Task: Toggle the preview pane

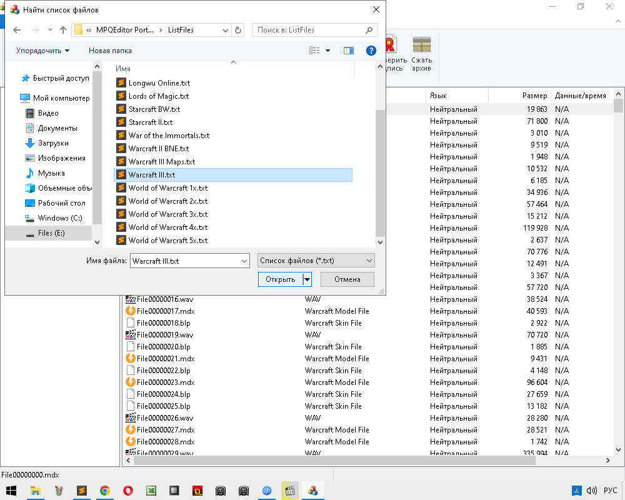Action: [x=349, y=51]
